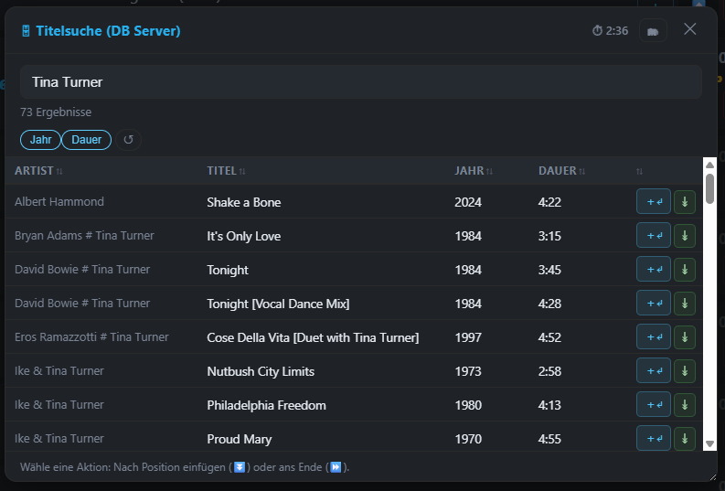Viewport: 725px width, 491px height.
Task: Append Tonight [Vocal Dance Mix] to end
Action: click(x=685, y=304)
